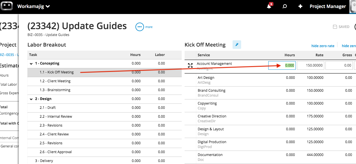This screenshot has width=356, height=164.
Task: Click the expand arrows icon by Account Management
Action: (190, 65)
